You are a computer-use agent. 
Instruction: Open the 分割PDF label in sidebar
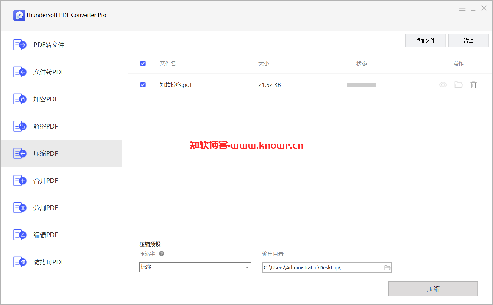point(46,208)
